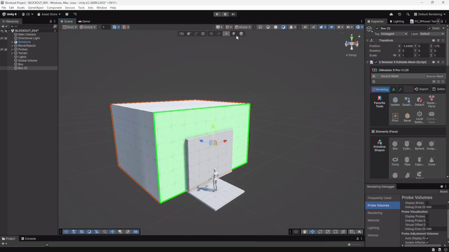The width and height of the screenshot is (449, 252).
Task: Select the Isolate tool in Favorite Tools
Action: (395, 101)
